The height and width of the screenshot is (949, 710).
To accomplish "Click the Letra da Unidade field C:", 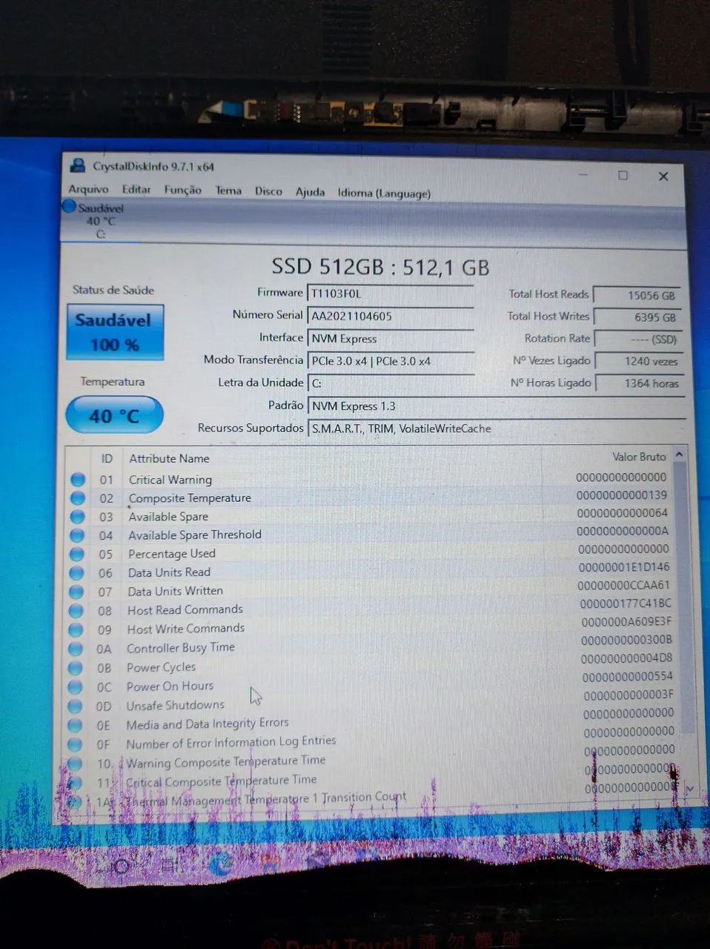I will tap(391, 383).
